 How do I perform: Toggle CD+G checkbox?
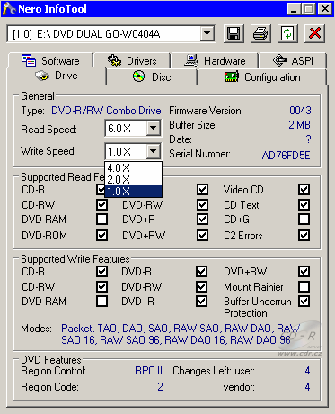coord(304,220)
